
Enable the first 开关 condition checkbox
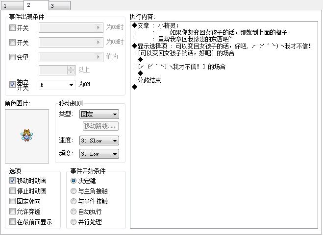click(x=12, y=27)
